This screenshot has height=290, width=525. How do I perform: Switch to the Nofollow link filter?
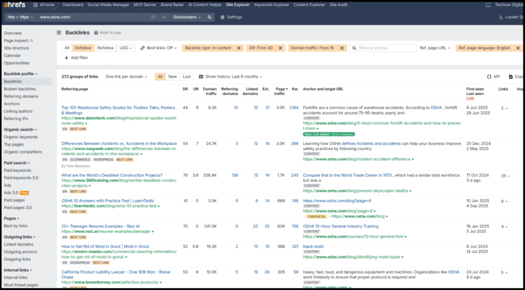click(x=106, y=48)
